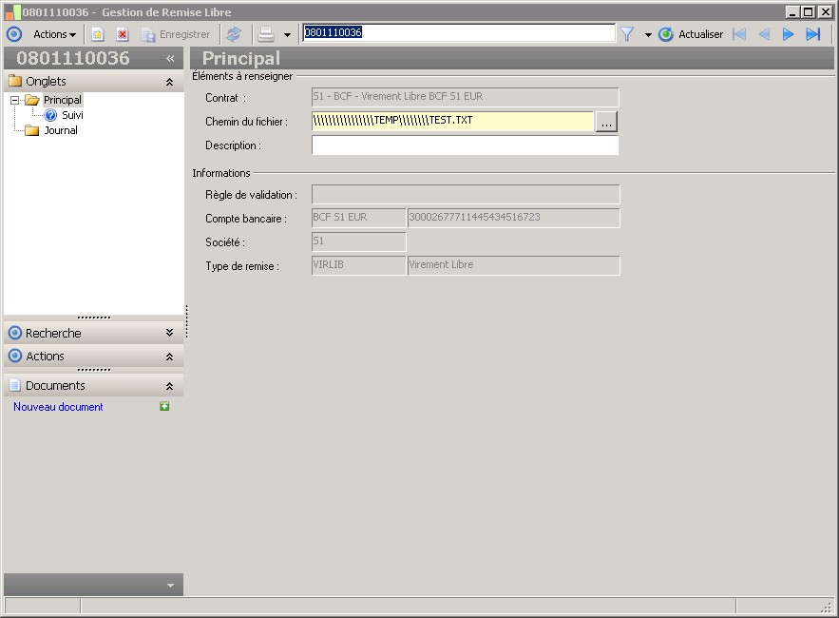Click the pane splitter grip below Onglets tree
839x618 pixels.
tap(94, 318)
